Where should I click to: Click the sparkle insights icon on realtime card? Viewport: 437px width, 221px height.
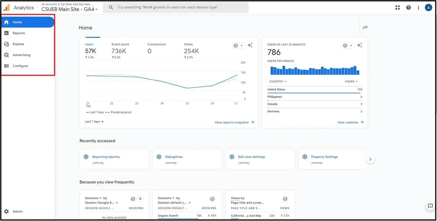359,45
